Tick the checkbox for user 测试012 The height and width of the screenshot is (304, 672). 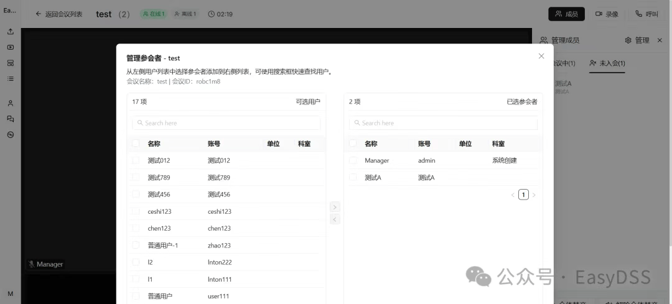tap(136, 160)
